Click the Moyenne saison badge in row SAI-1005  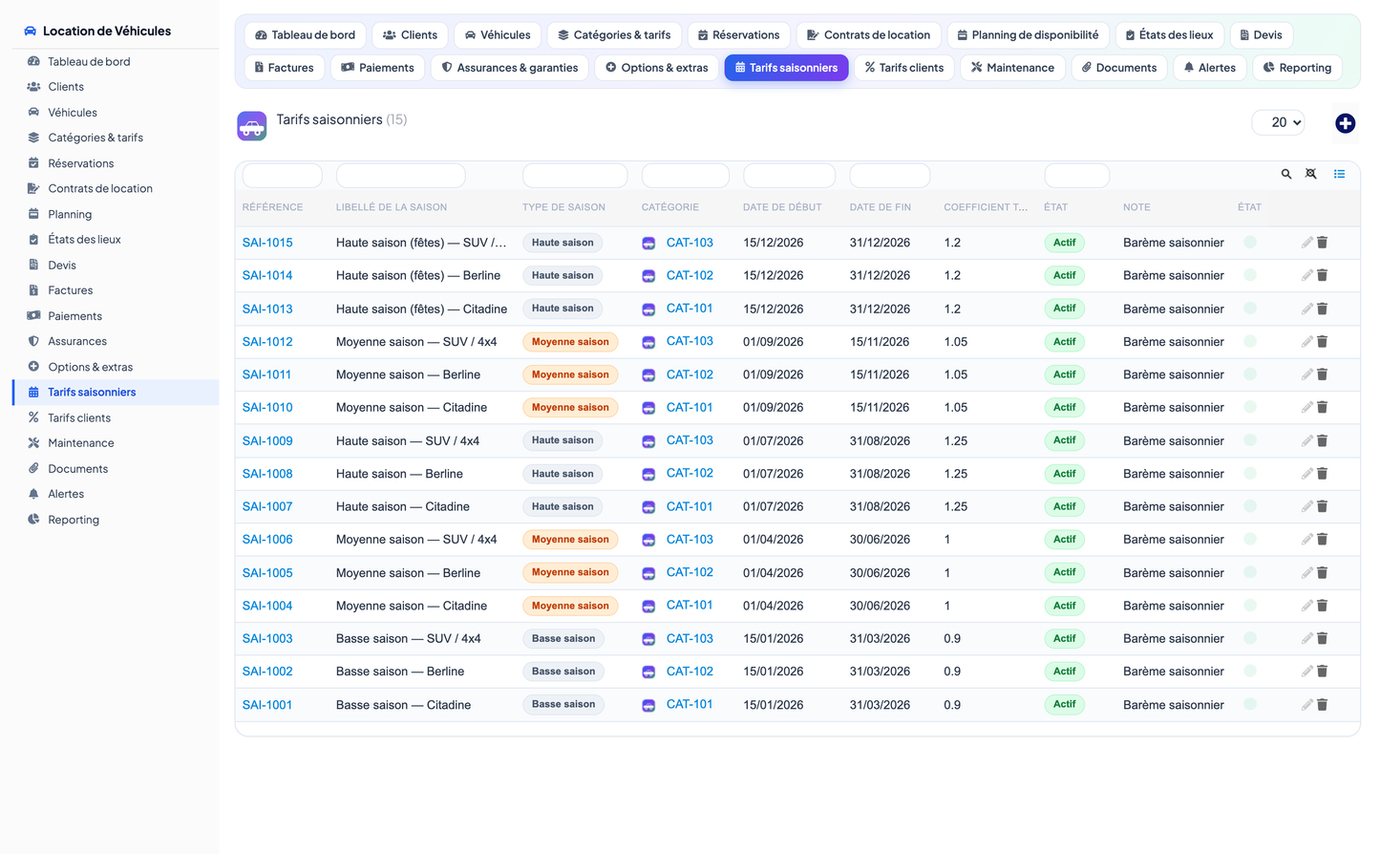coord(570,572)
